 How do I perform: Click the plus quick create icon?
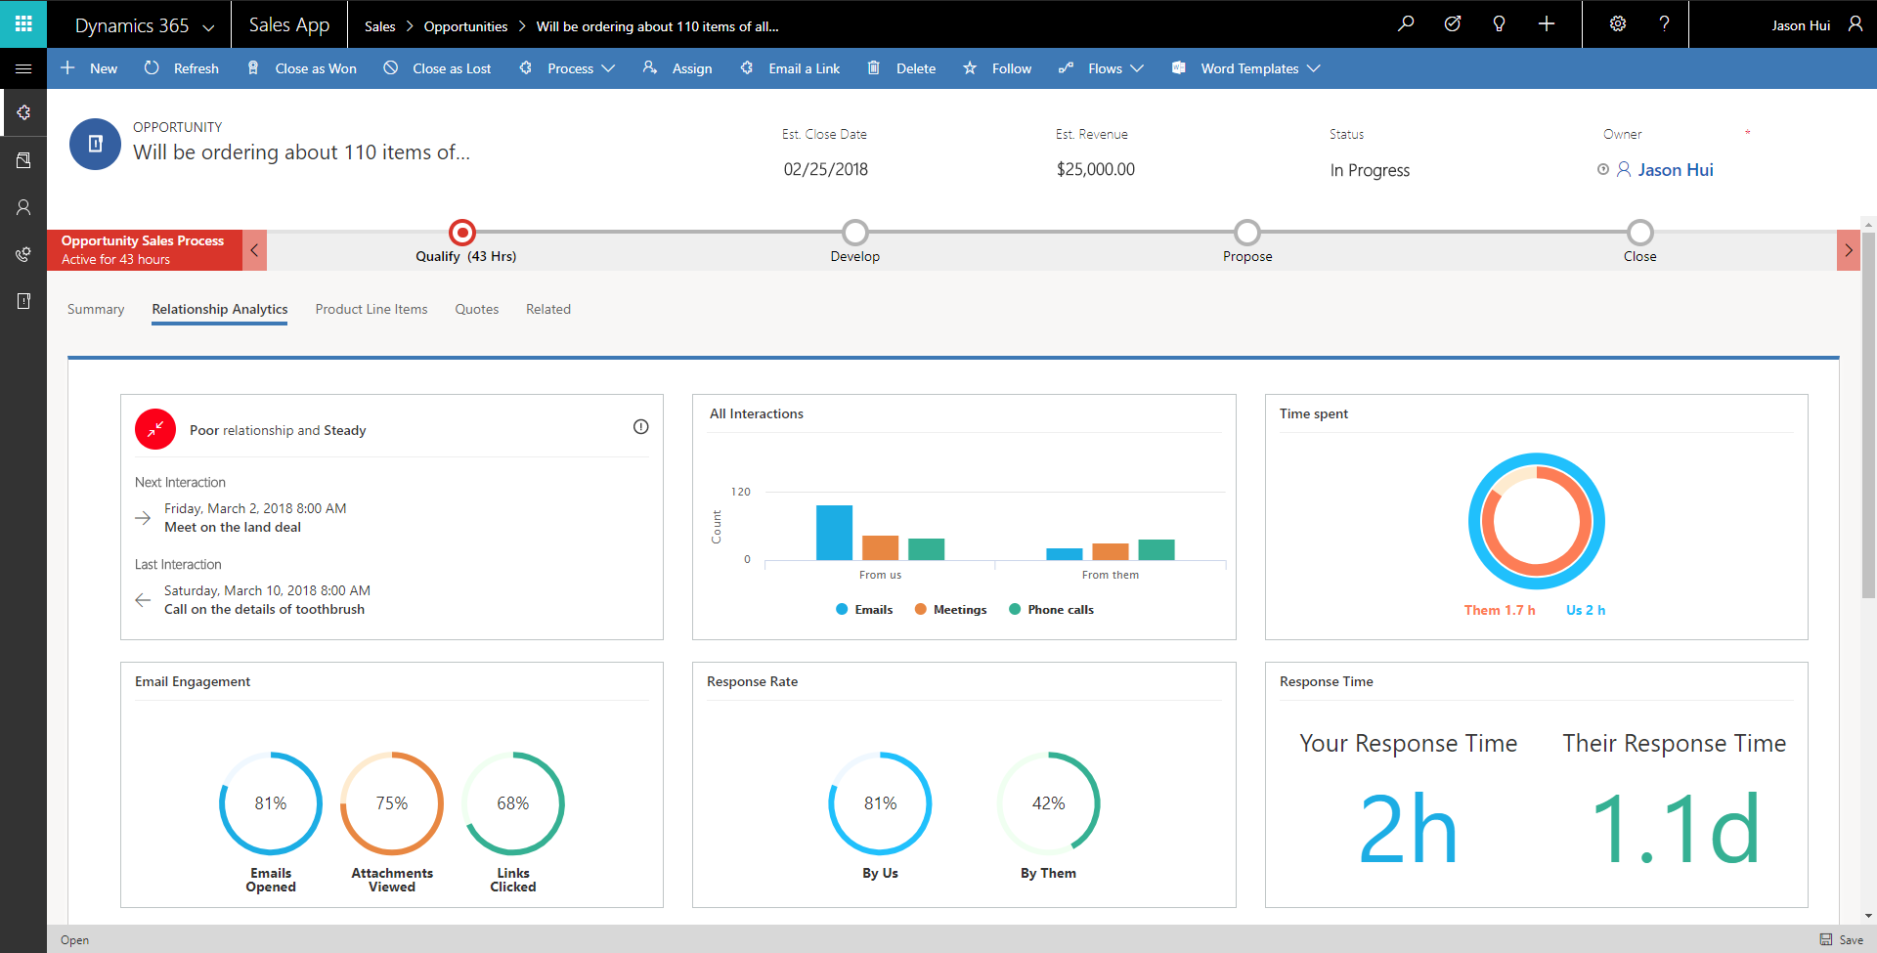click(1546, 23)
